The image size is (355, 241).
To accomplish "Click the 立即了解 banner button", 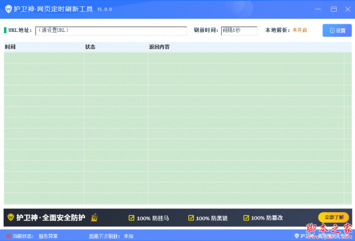I will point(334,217).
